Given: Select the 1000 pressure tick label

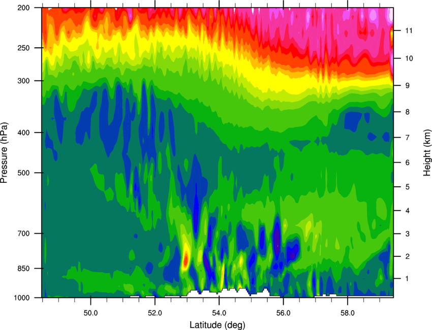Looking at the screenshot, I should coord(22,298).
